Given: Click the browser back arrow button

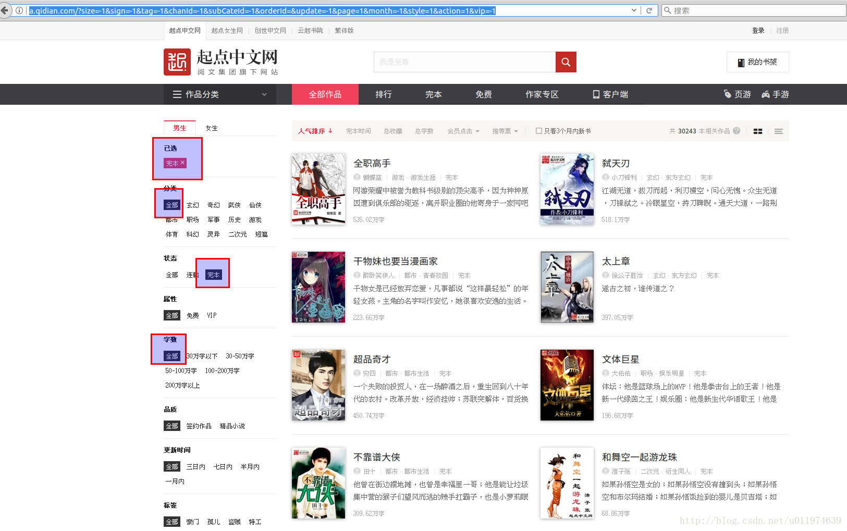Looking at the screenshot, I should click(5, 10).
